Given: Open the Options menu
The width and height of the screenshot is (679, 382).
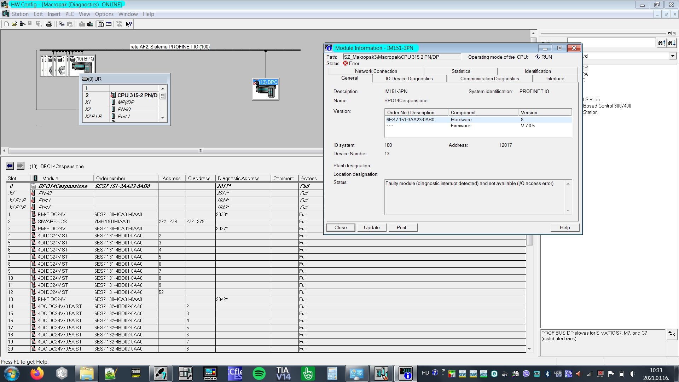Looking at the screenshot, I should point(104,14).
